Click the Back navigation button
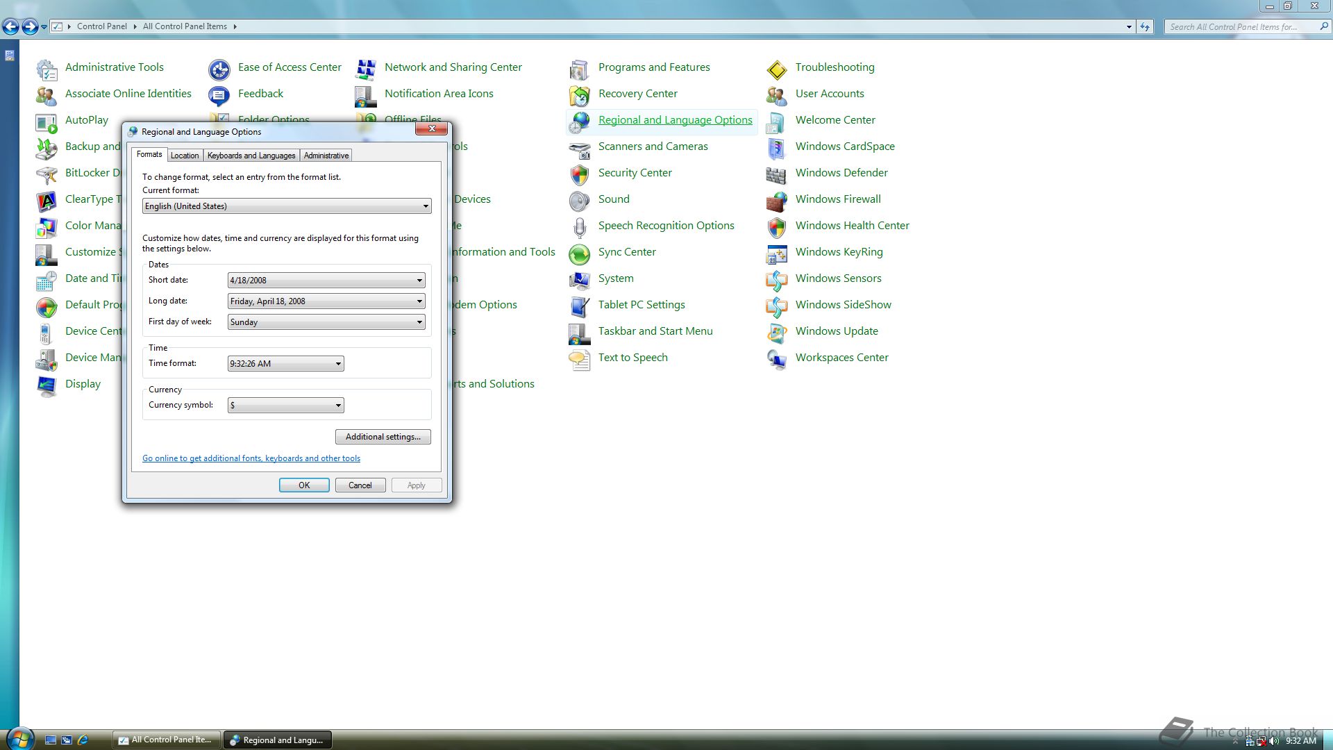The width and height of the screenshot is (1333, 750). [11, 27]
